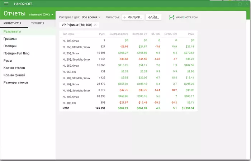Click the 83 235 hands cell
Image resolution: width=251 pixels, height=161 pixels.
point(101,96)
